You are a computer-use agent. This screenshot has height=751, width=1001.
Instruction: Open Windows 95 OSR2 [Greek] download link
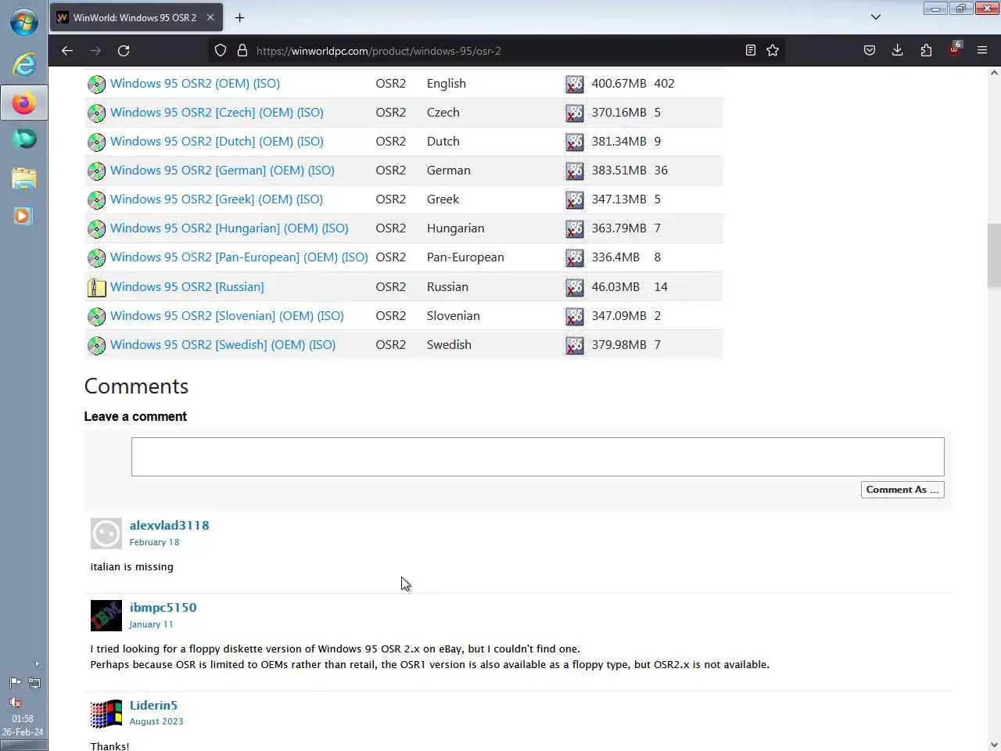coord(217,199)
